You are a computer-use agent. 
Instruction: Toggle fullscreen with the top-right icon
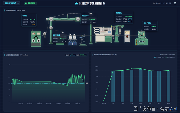175,3
